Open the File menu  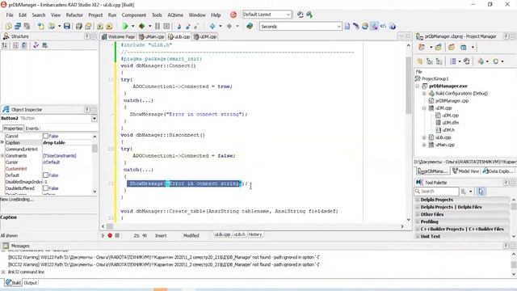click(10, 15)
